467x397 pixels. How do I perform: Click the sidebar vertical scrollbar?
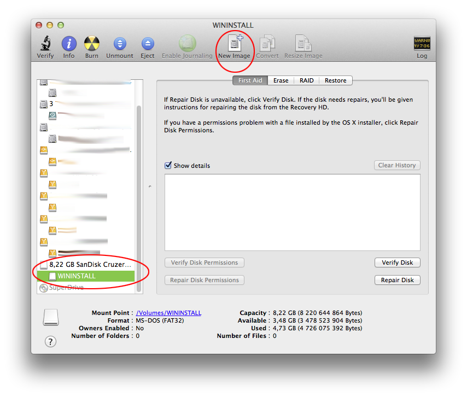pyautogui.click(x=139, y=198)
